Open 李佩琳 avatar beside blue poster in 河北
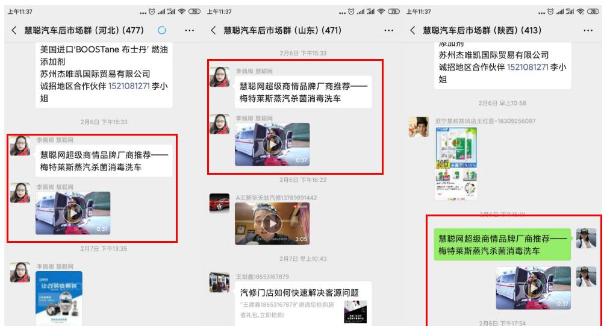 coord(20,272)
